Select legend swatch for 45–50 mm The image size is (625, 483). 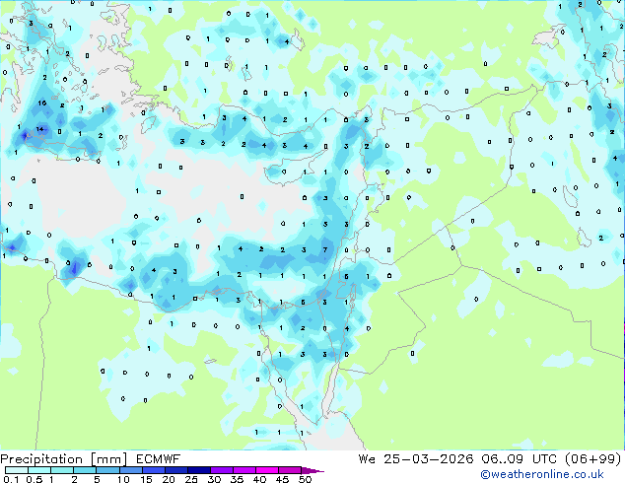point(290,470)
